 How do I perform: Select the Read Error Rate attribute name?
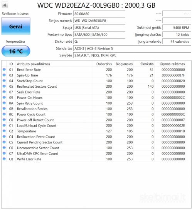coord(29,70)
